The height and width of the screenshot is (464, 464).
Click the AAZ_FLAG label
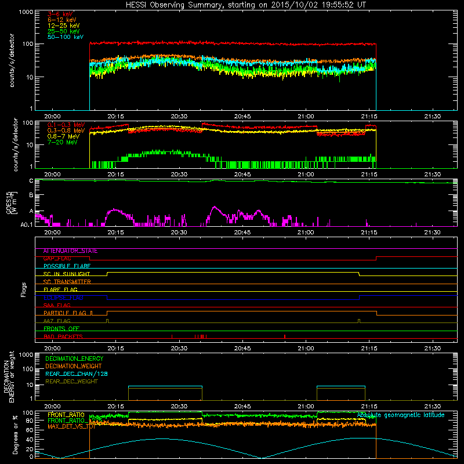point(57,321)
